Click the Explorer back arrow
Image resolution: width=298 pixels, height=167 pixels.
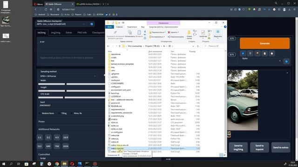click(108, 46)
